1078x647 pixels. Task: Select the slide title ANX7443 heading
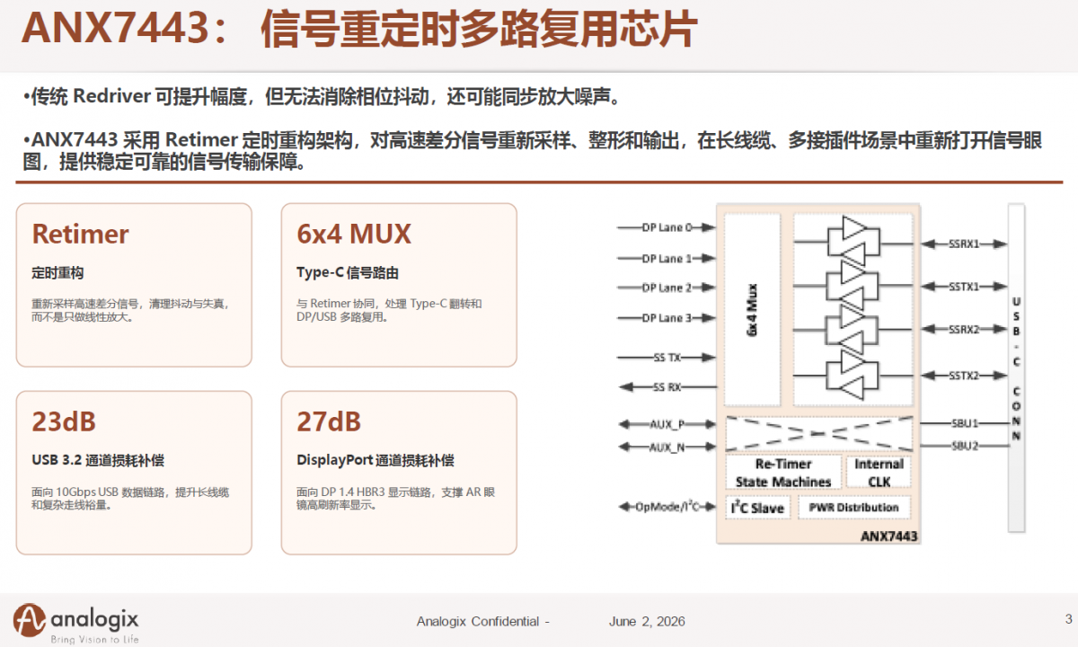coord(358,30)
